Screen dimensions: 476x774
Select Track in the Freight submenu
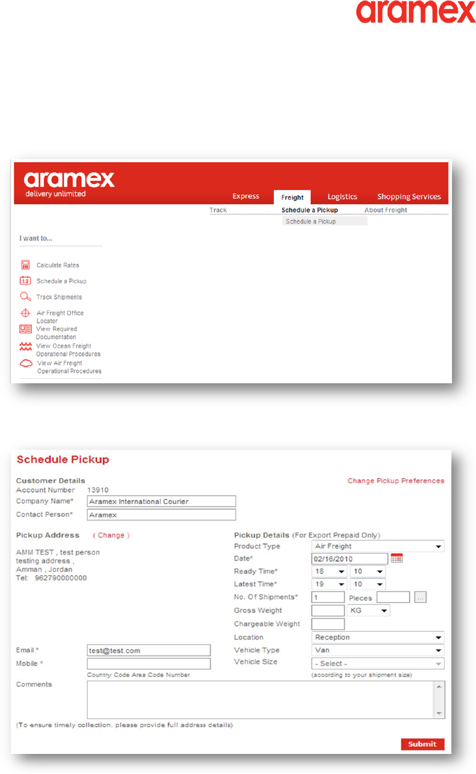pos(218,210)
